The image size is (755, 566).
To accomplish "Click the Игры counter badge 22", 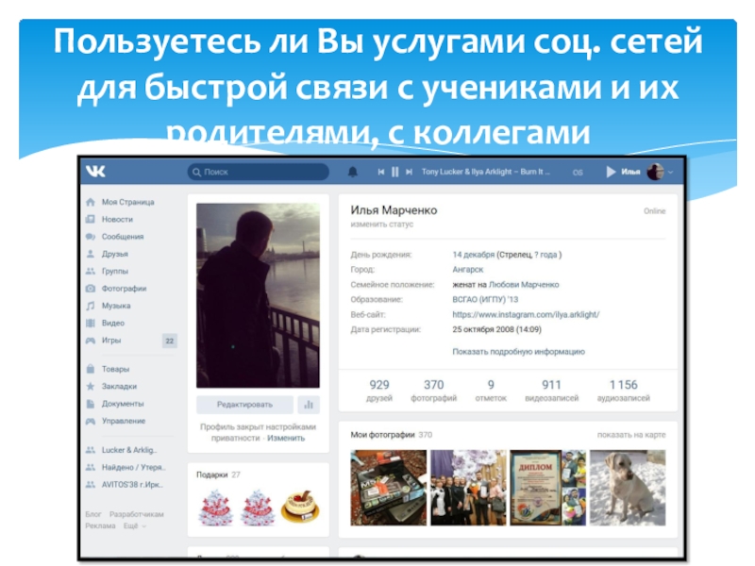I will pos(170,341).
